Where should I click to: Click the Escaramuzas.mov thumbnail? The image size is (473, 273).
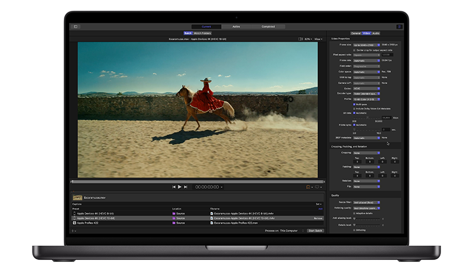(x=77, y=197)
